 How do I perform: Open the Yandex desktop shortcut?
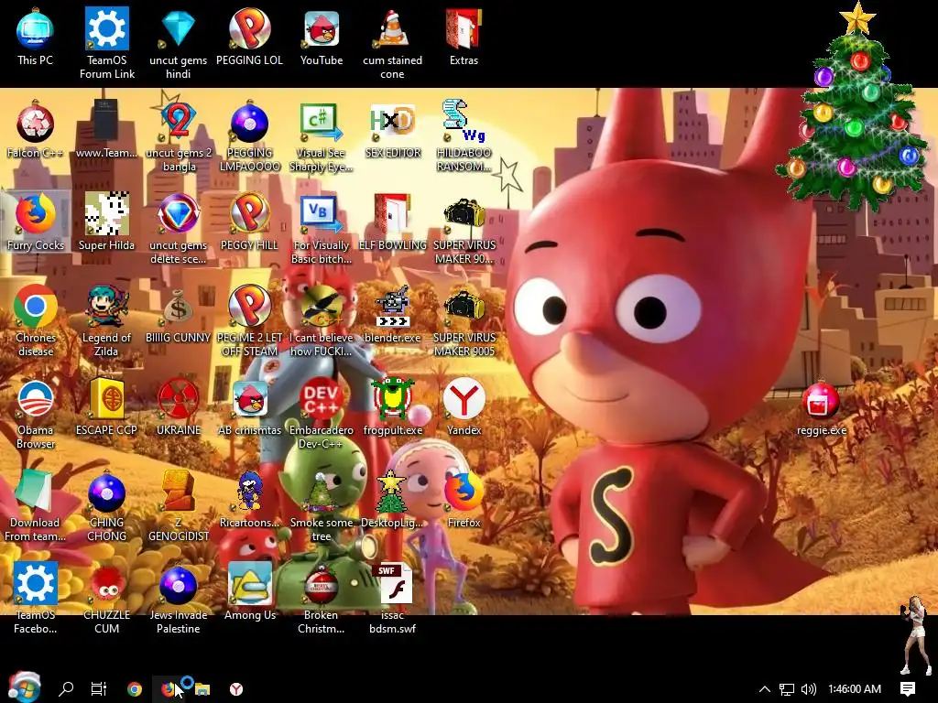[464, 406]
